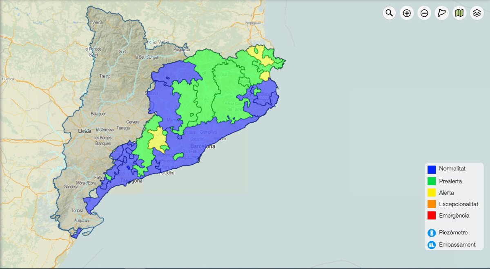The height and width of the screenshot is (269, 490).
Task: Click the Tortosa label on the map
Action: click(x=77, y=211)
